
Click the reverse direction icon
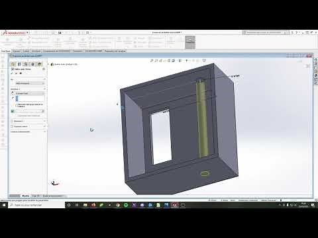point(13,93)
